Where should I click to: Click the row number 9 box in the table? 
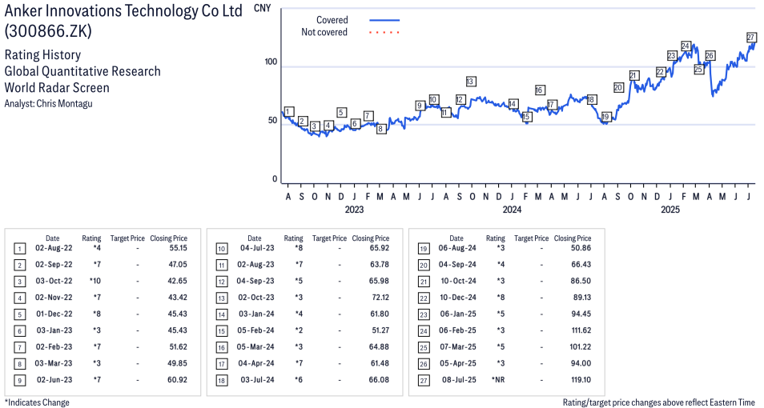click(x=19, y=380)
